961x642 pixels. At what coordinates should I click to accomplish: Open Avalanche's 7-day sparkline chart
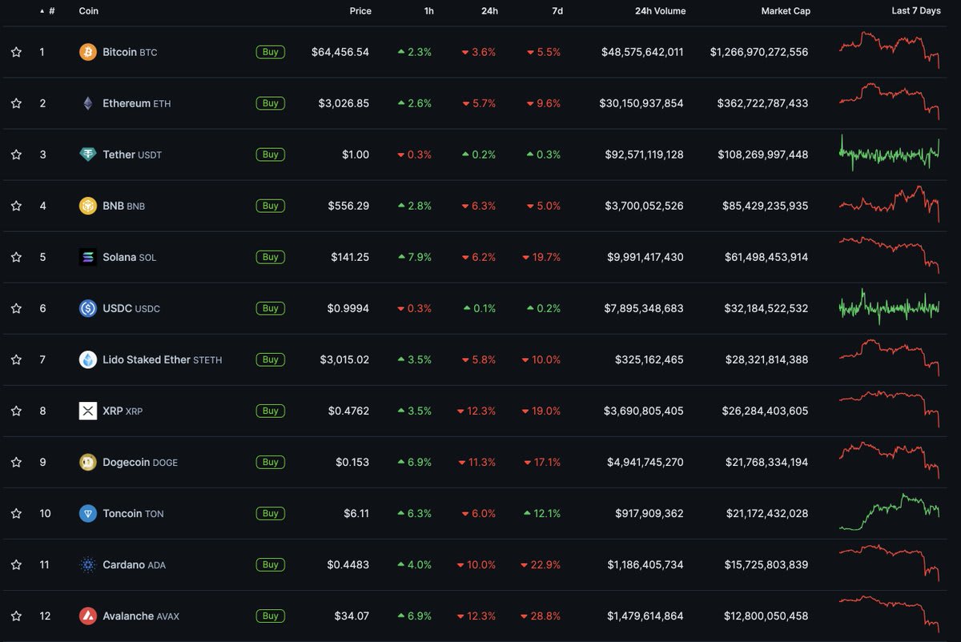(x=890, y=614)
